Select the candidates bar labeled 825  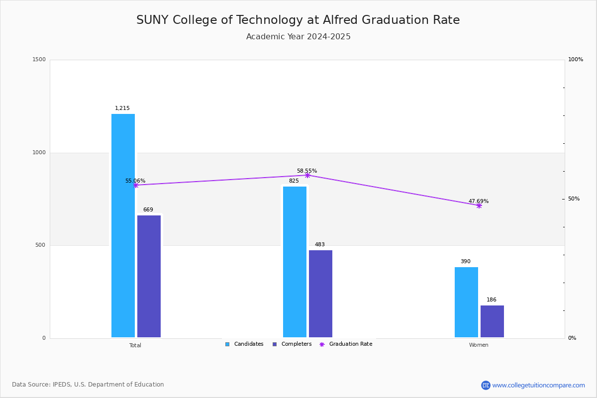coord(295,262)
